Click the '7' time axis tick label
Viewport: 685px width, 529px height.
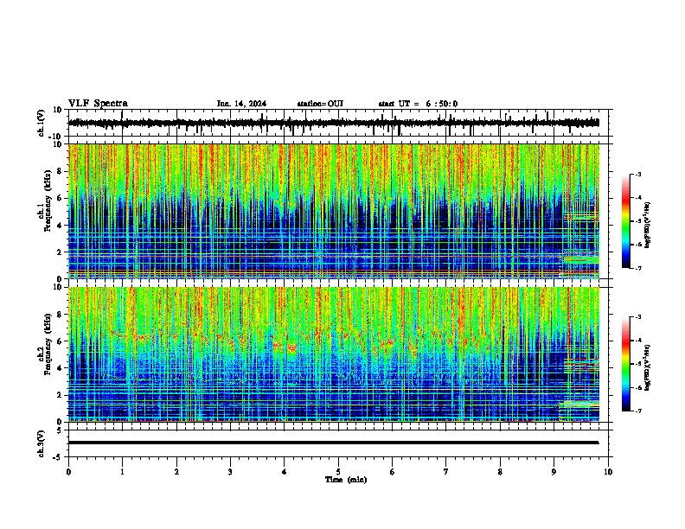point(446,472)
